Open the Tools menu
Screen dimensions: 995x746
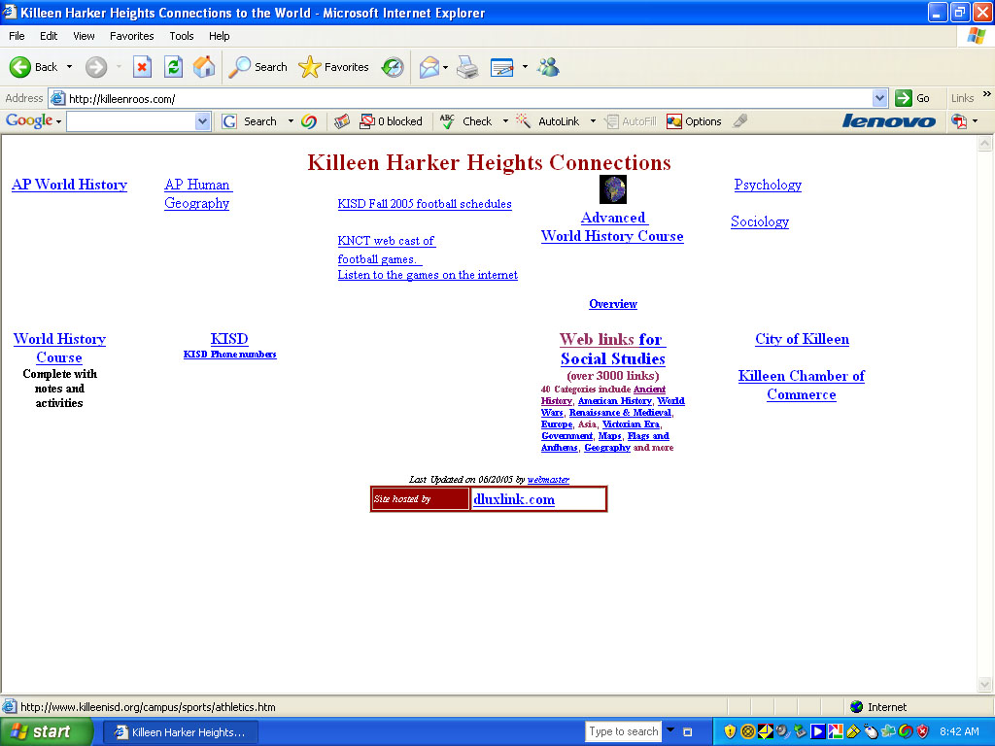182,36
